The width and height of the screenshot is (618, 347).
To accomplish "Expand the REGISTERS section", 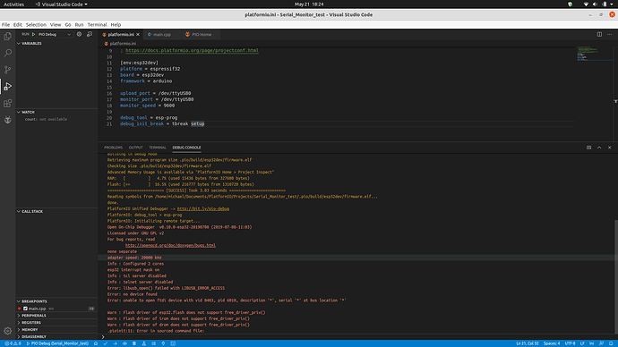I will (56, 323).
